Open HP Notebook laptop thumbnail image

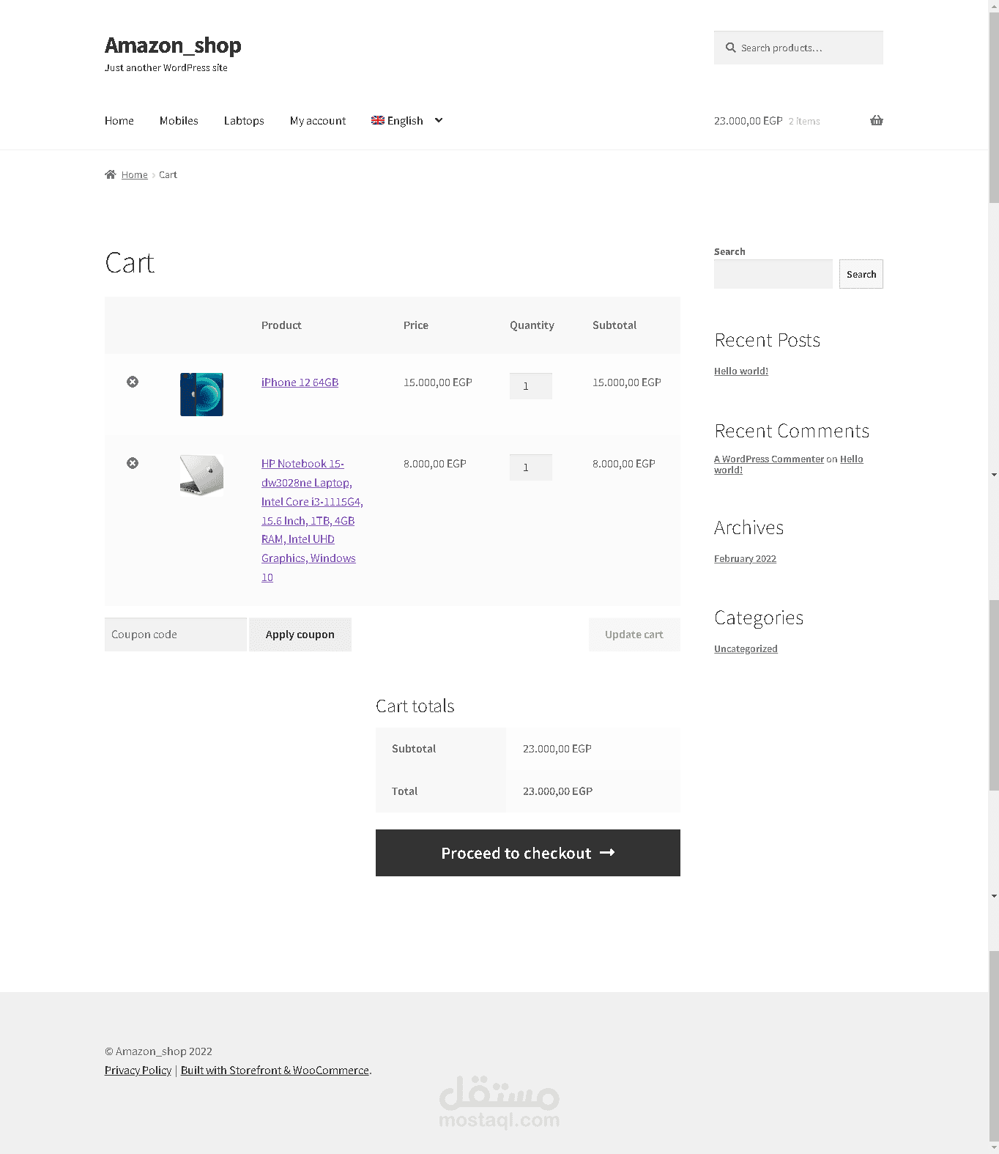201,475
